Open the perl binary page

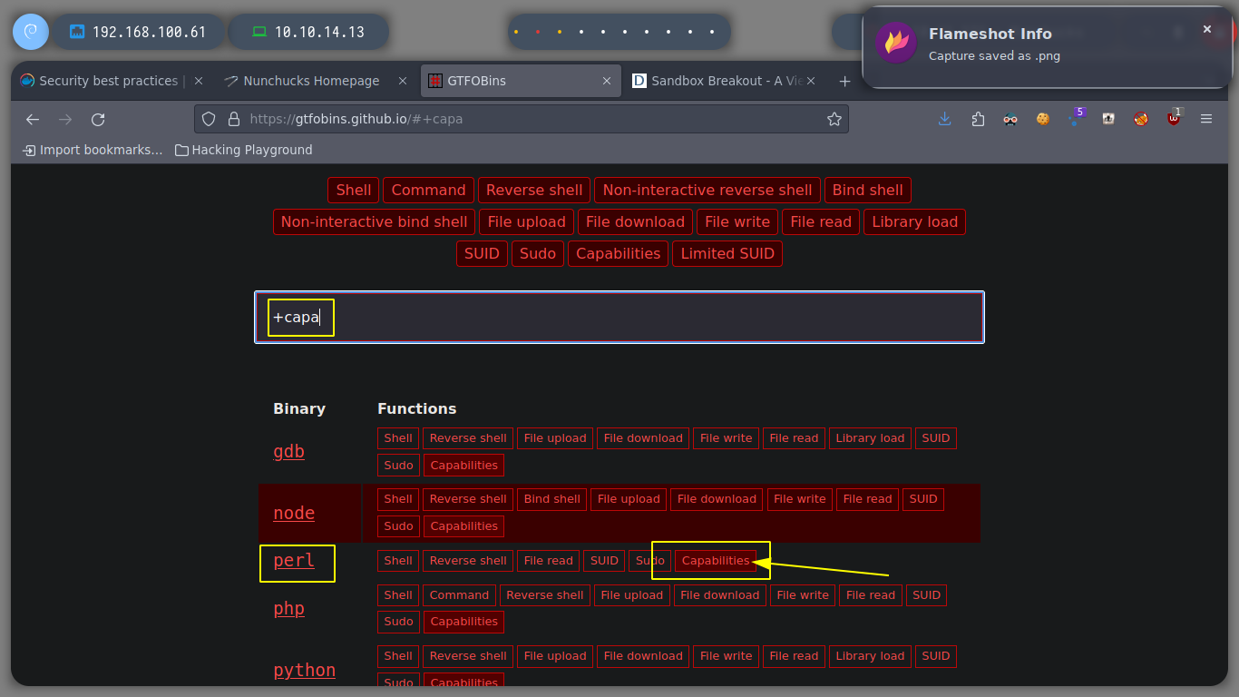(294, 561)
